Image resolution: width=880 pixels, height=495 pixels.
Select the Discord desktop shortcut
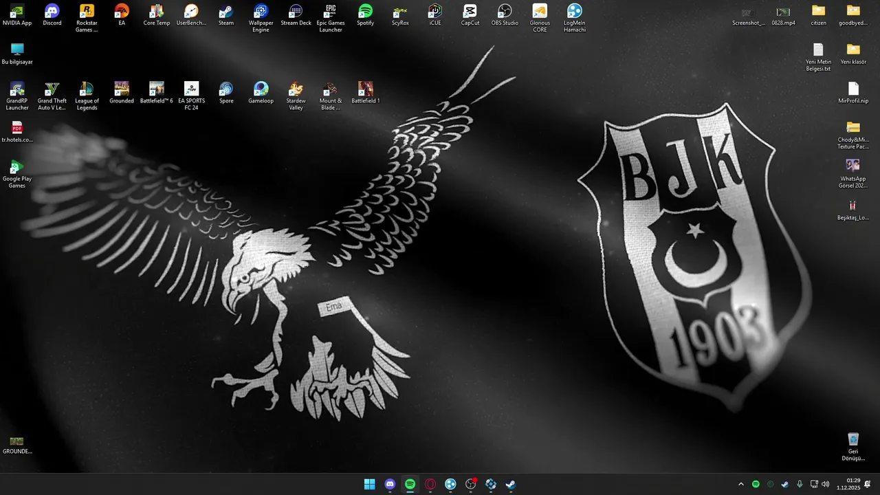(x=52, y=15)
